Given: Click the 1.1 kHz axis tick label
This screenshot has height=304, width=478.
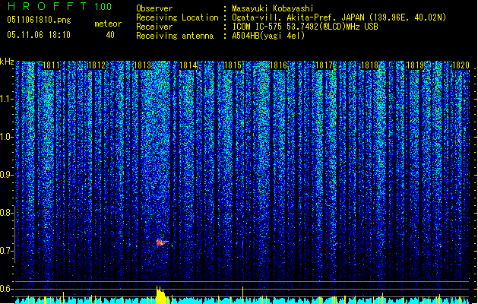Looking at the screenshot, I should [6, 99].
